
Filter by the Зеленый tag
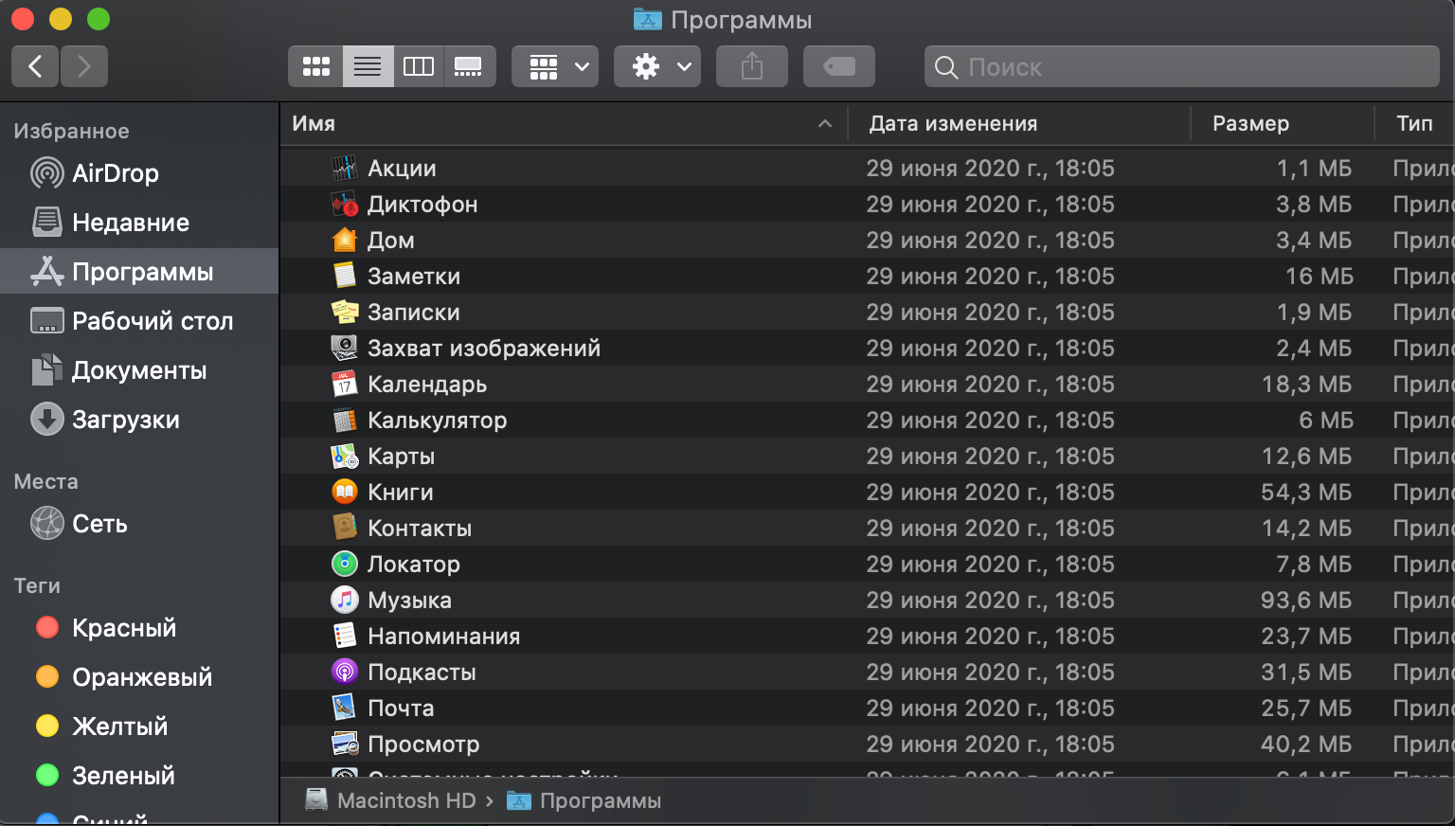[139, 776]
